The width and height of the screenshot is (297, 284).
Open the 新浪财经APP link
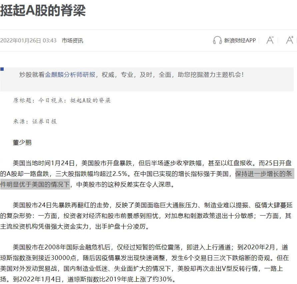[x=240, y=40]
